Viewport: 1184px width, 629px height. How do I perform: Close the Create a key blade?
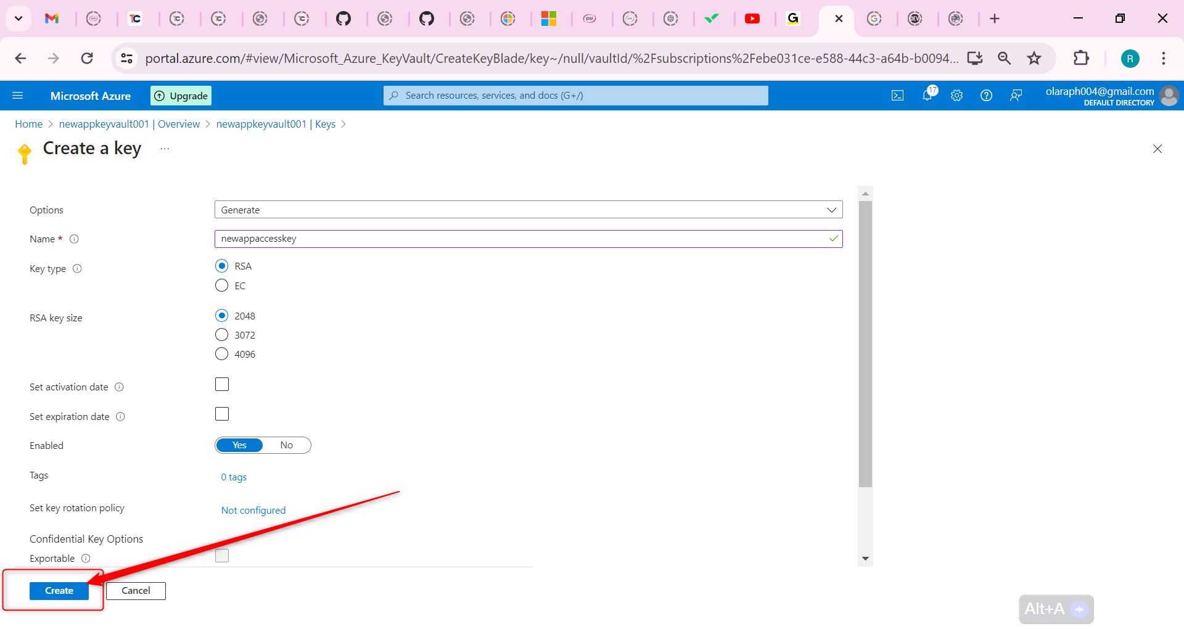pyautogui.click(x=1157, y=149)
